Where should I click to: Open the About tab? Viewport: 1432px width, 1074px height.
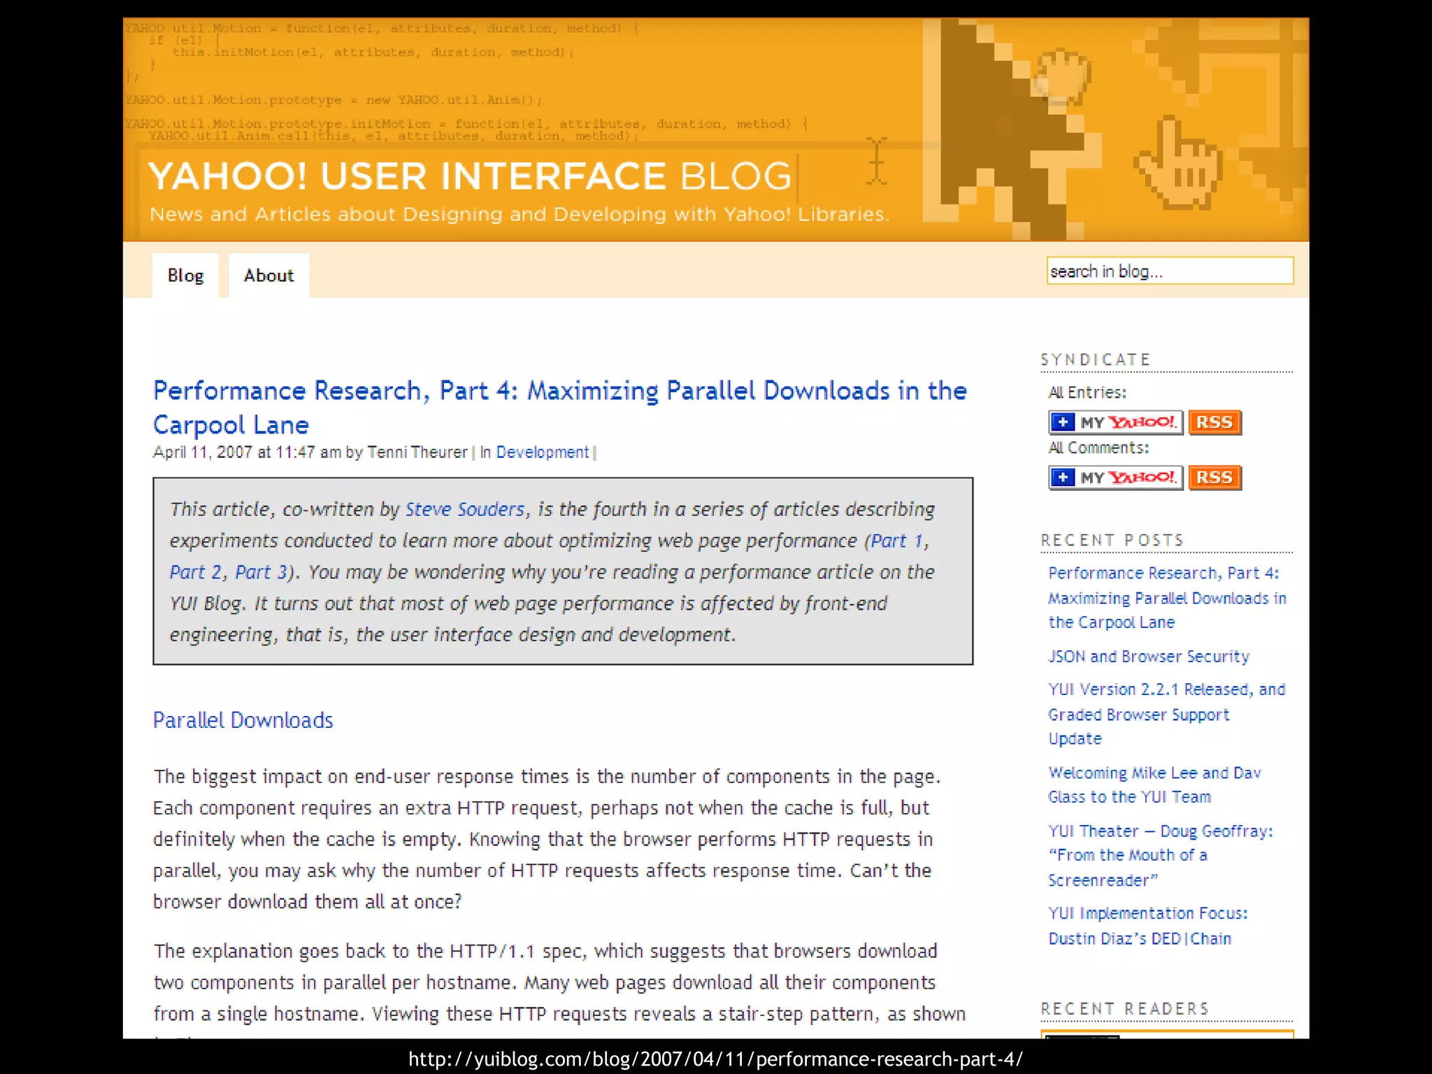(268, 275)
